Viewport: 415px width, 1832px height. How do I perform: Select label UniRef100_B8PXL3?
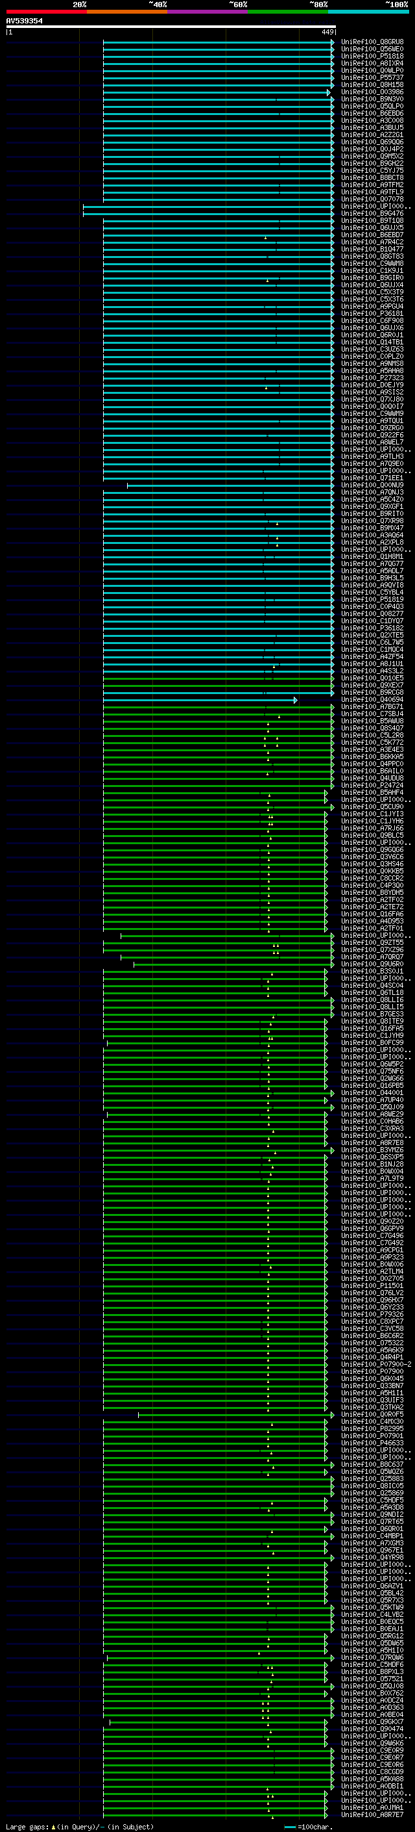(x=372, y=1672)
